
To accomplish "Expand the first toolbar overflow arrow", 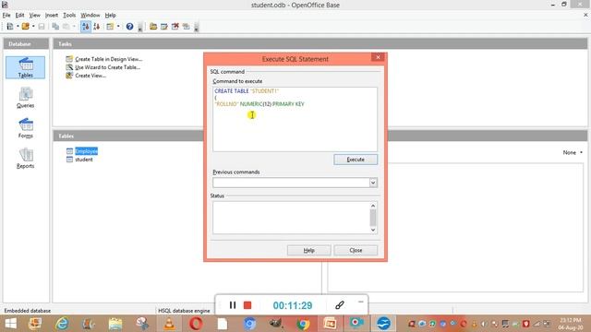I will tap(140, 27).
